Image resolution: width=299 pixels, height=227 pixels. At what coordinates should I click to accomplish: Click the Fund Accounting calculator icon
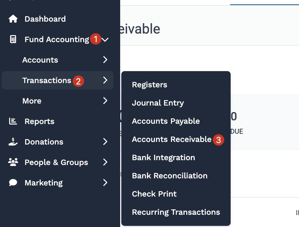click(13, 40)
